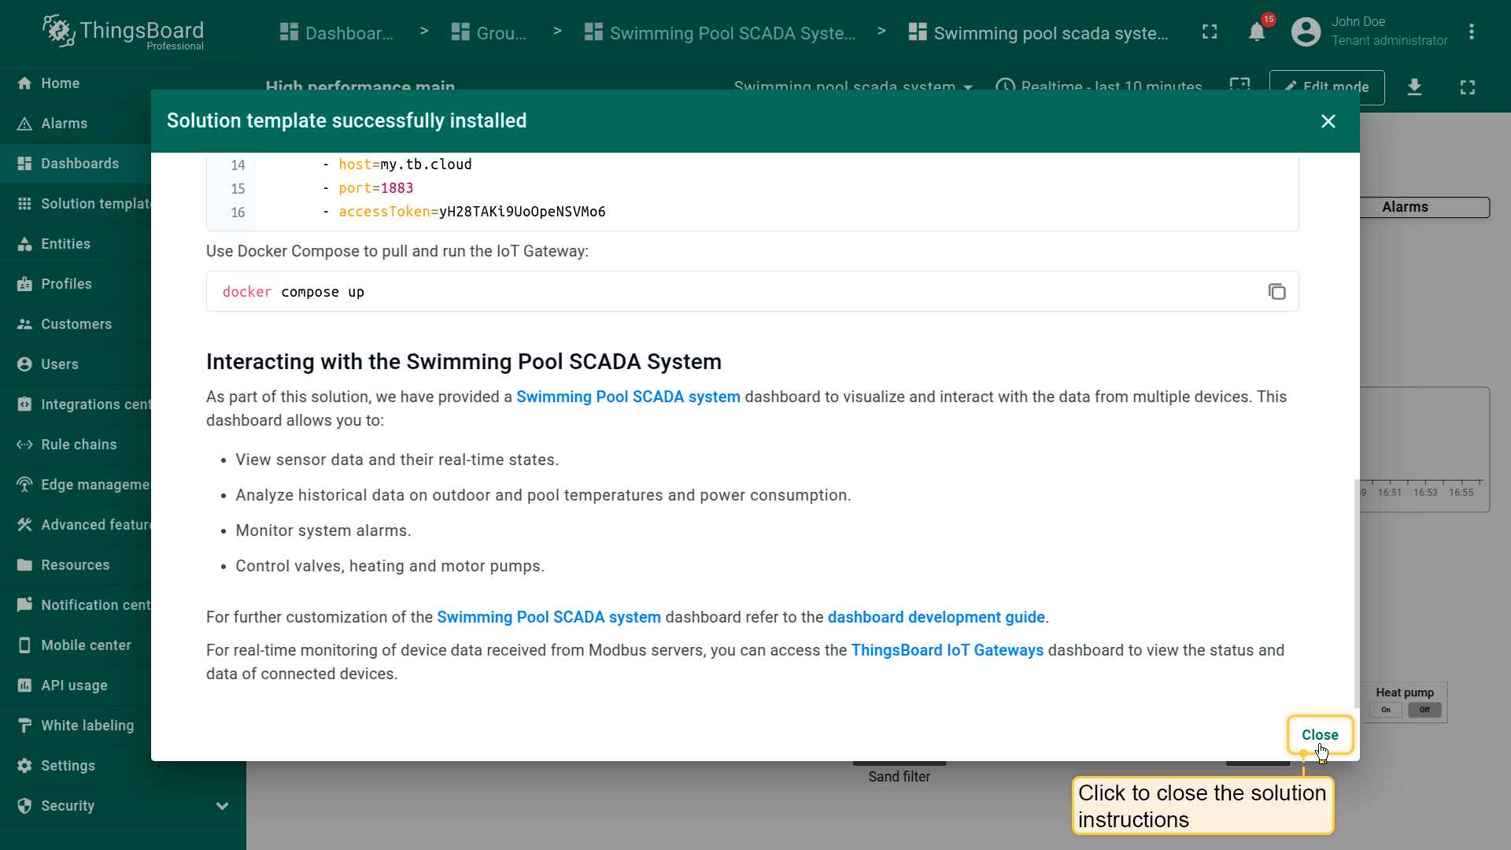Open the three-dot user menu
1511x850 pixels.
coord(1471,32)
